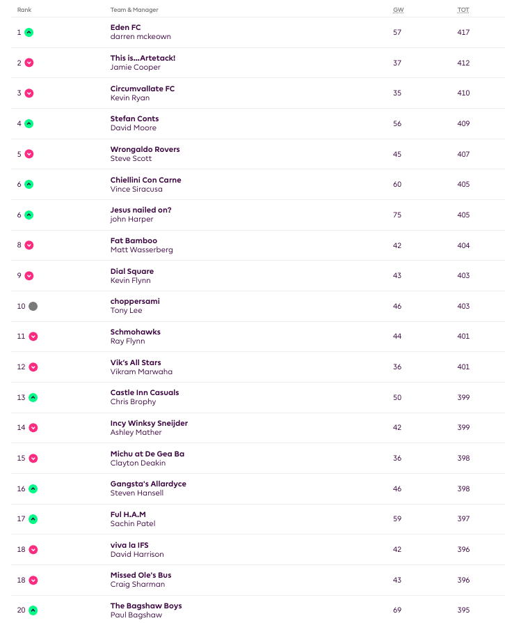Click green up arrow beside Eden FC

pyautogui.click(x=29, y=32)
